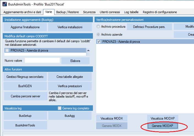This screenshot has height=136, width=194.
Task: Check PROVA23 box in CODDITT list
Action: 7,50
